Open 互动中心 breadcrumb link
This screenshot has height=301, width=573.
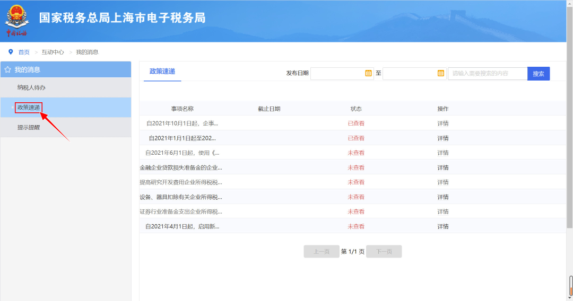53,52
